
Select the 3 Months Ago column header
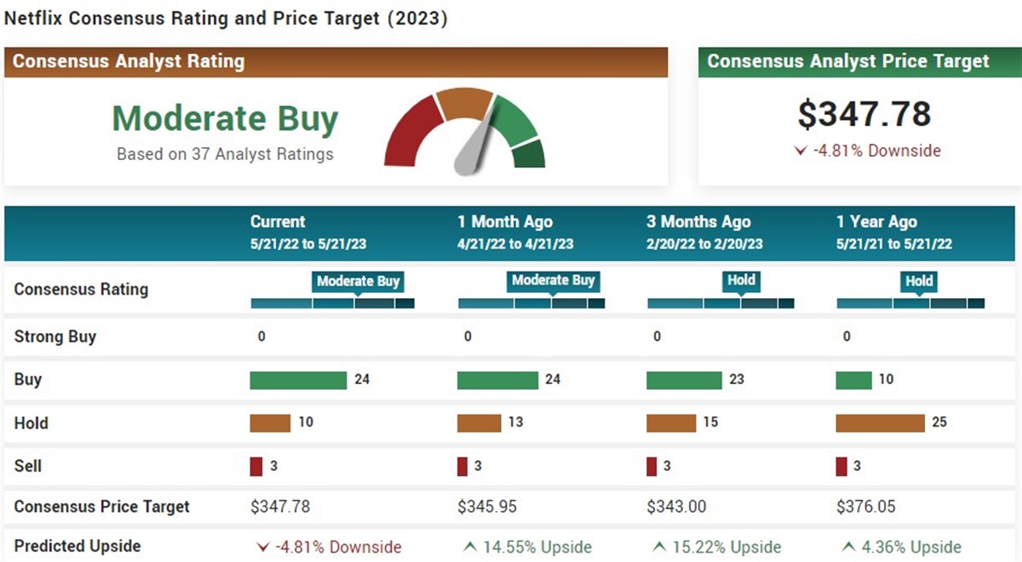point(703,232)
